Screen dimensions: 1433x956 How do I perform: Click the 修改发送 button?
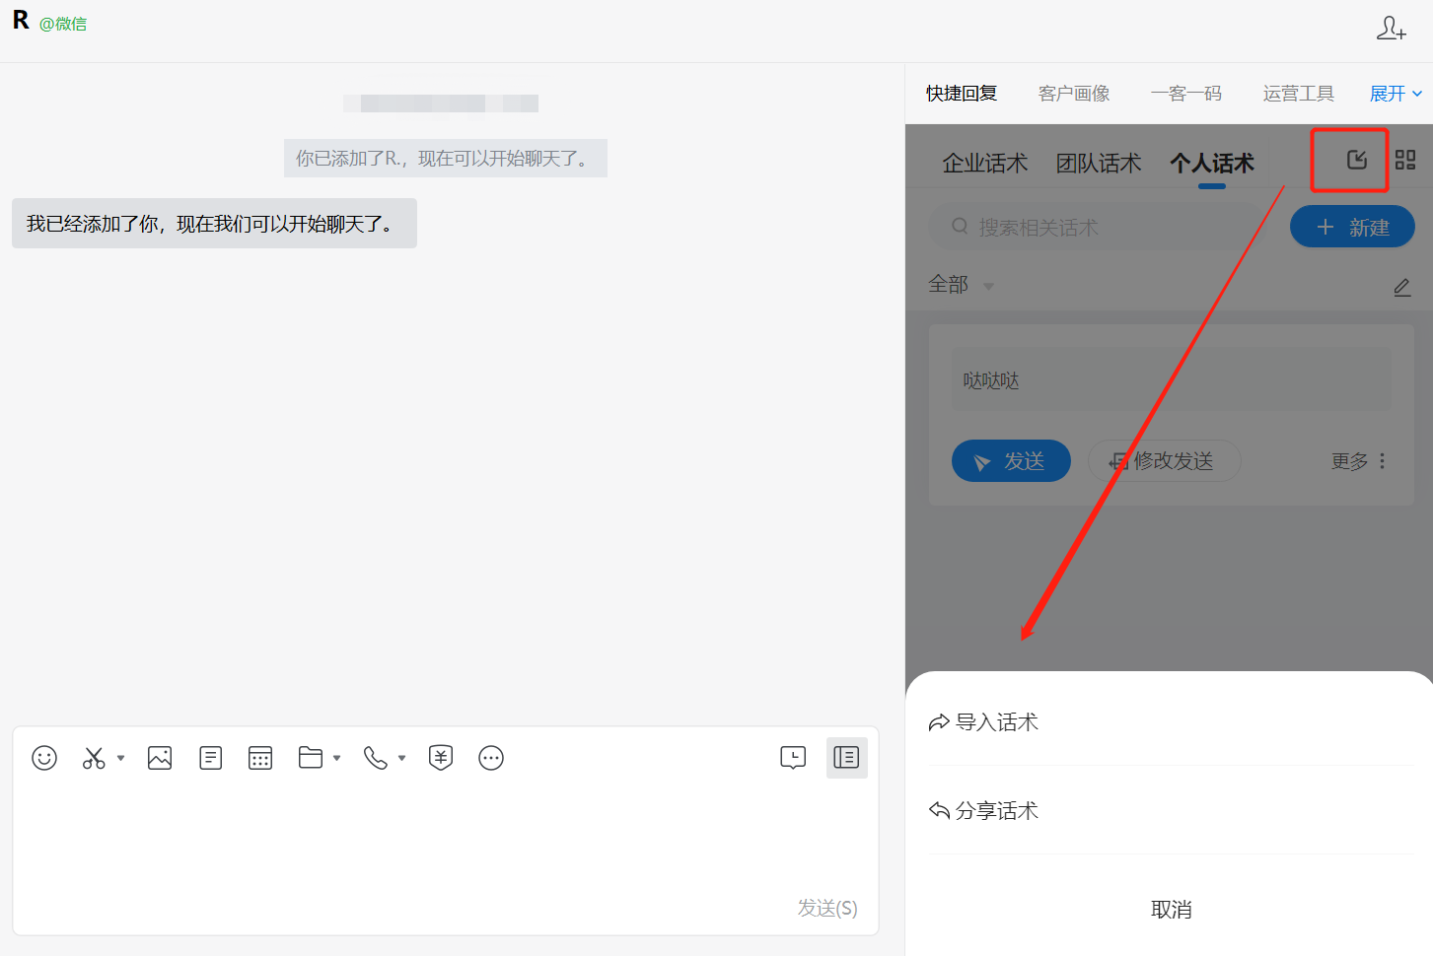[x=1164, y=460]
